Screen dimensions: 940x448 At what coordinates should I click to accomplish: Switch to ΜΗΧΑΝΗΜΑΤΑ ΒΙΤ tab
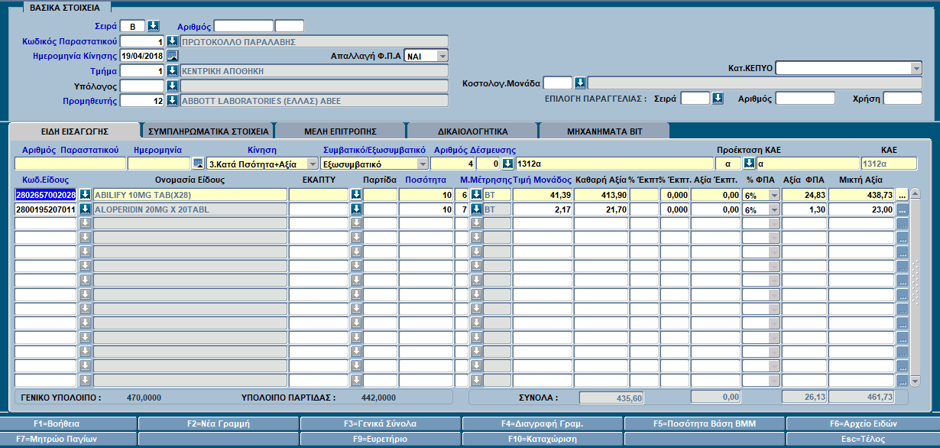click(605, 131)
